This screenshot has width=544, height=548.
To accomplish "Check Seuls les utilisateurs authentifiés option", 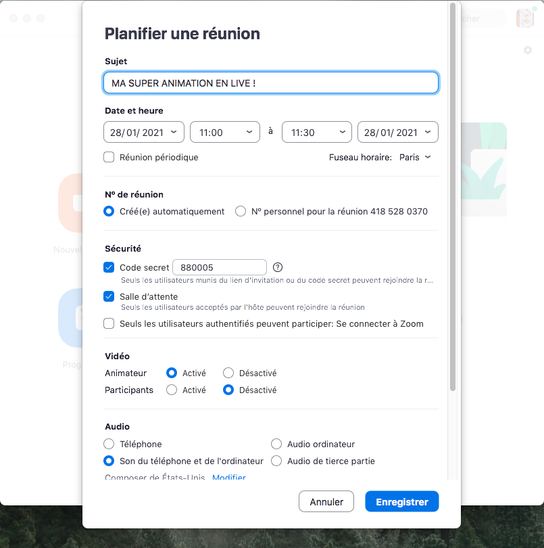I will tap(109, 323).
